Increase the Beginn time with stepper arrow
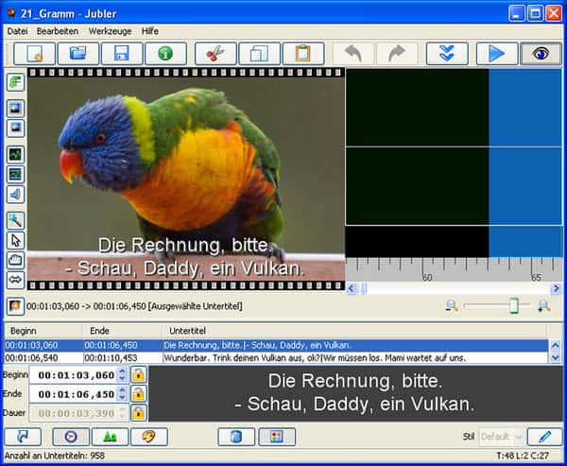This screenshot has height=466, width=567. coord(122,371)
